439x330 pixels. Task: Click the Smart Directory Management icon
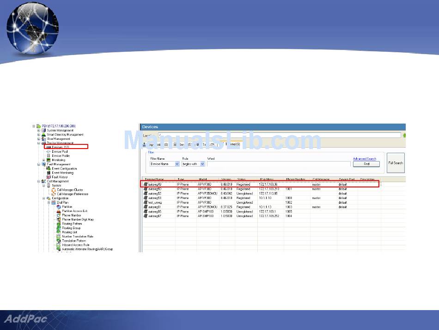[x=44, y=135]
